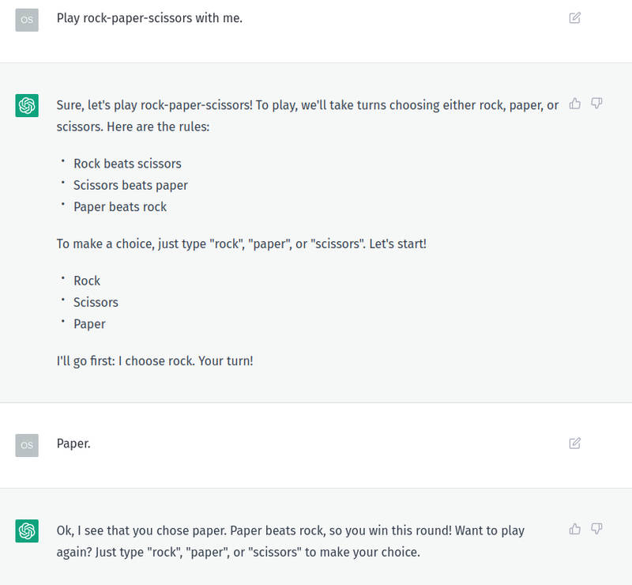Click the standalone 'Paper' list item
The width and height of the screenshot is (632, 585).
(x=89, y=324)
